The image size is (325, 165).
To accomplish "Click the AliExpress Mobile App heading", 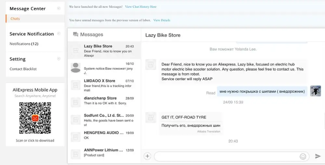I will [35, 90].
